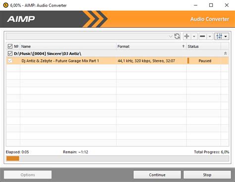Click the Total Progress: 6,0% label
Image resolution: width=235 pixels, height=182 pixels.
coord(212,152)
